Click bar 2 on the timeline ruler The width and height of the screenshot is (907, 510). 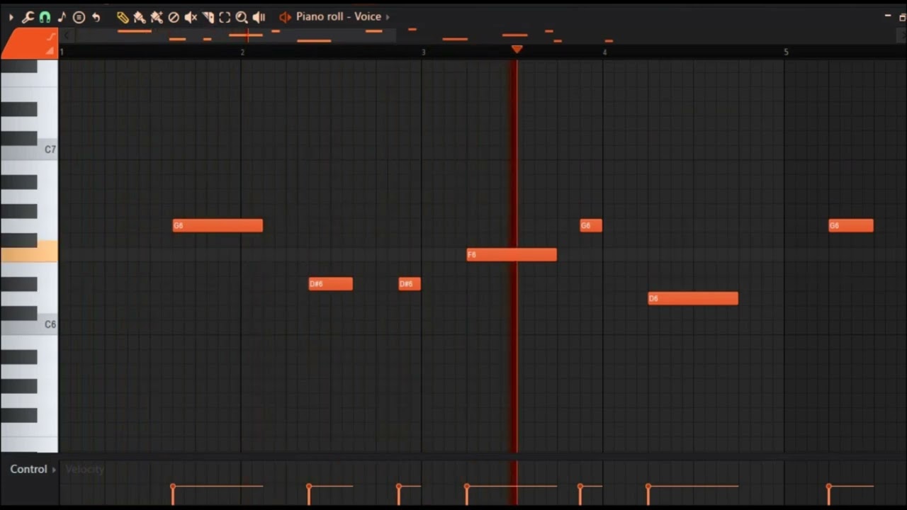click(x=242, y=52)
